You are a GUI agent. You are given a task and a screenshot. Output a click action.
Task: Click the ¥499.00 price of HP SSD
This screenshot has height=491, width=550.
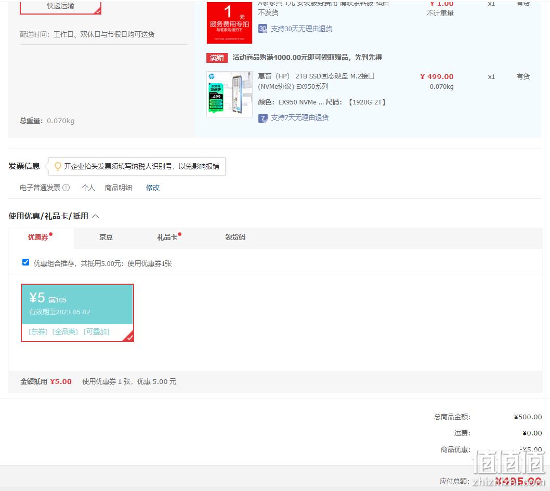pos(437,77)
